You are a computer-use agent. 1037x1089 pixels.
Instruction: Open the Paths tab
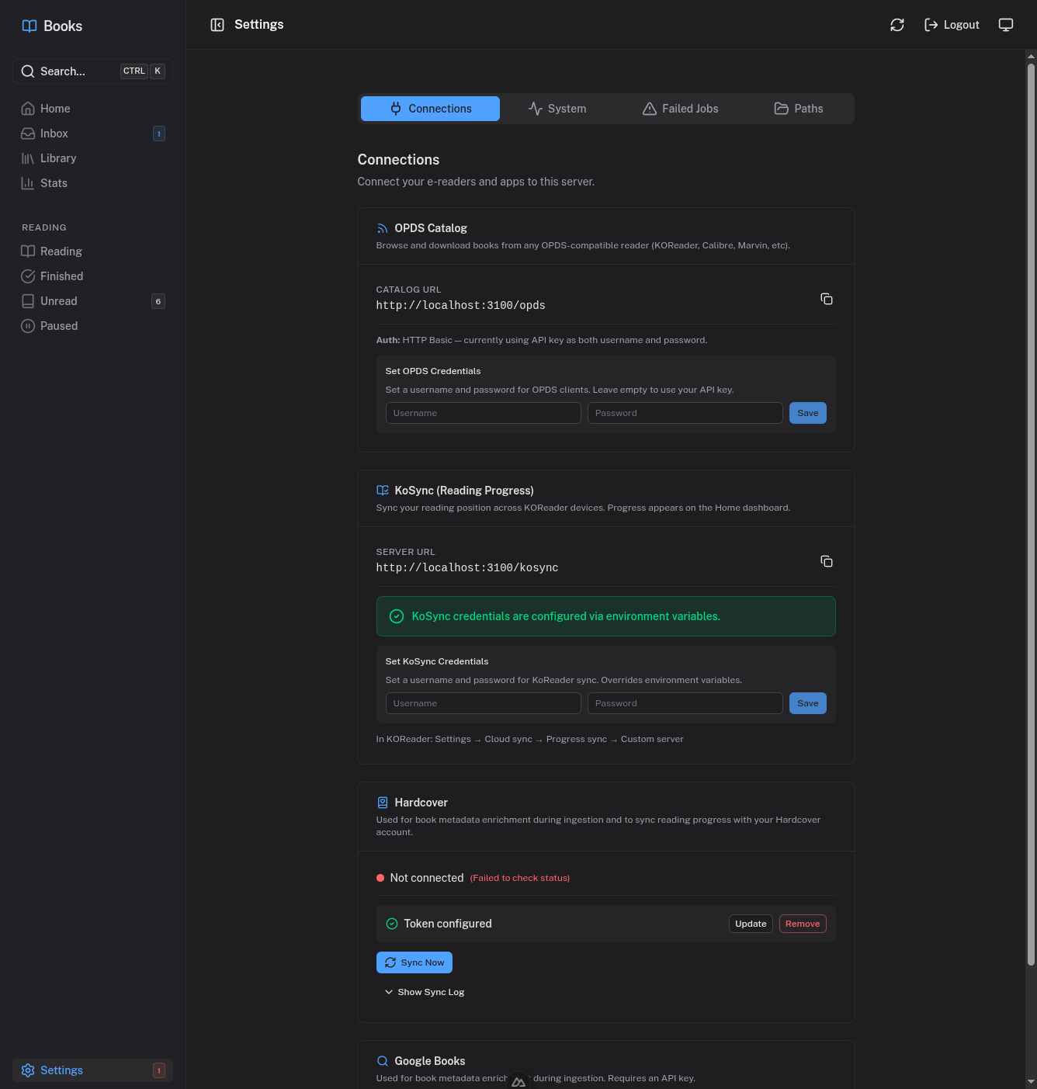coord(798,109)
